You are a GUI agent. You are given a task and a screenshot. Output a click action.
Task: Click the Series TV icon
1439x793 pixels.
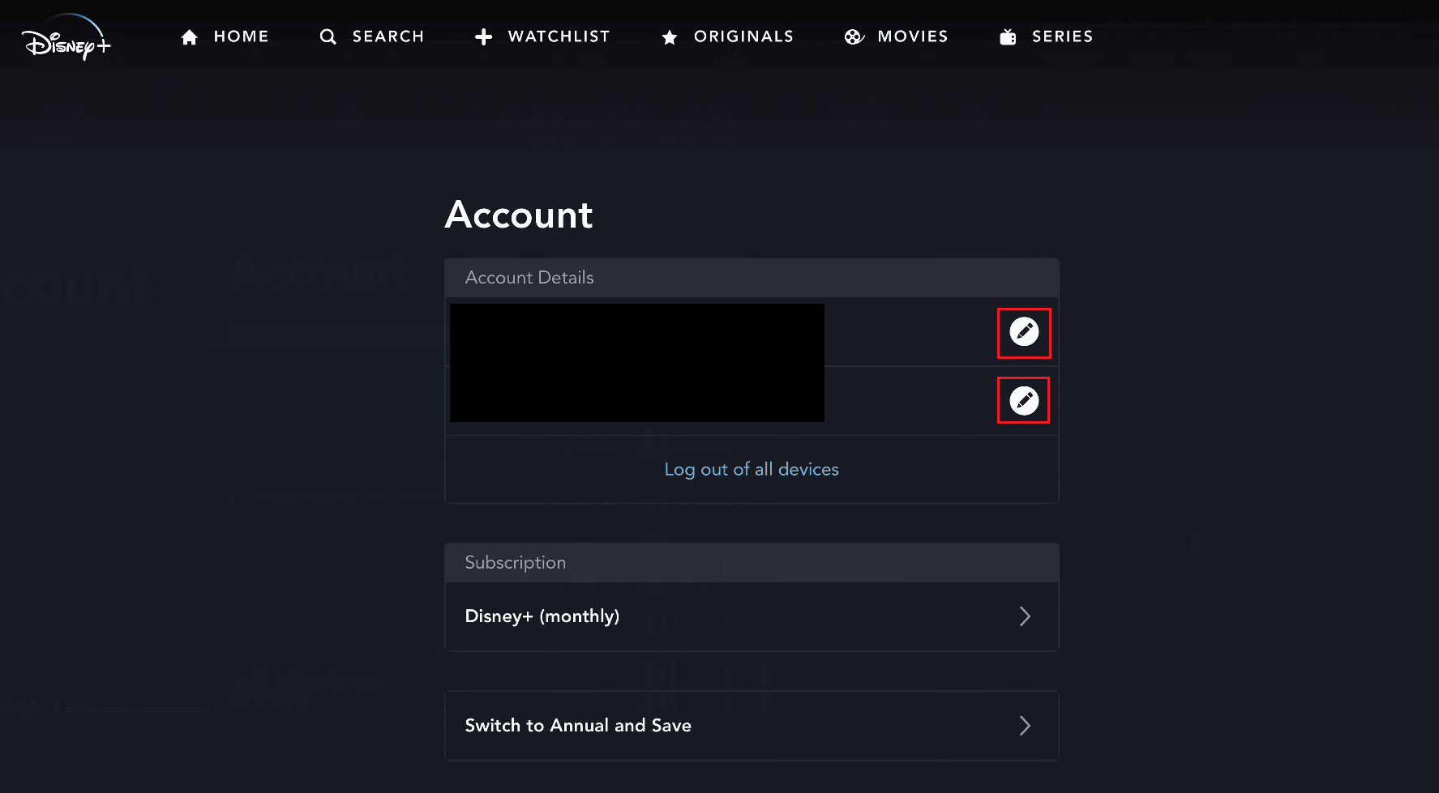(1008, 37)
